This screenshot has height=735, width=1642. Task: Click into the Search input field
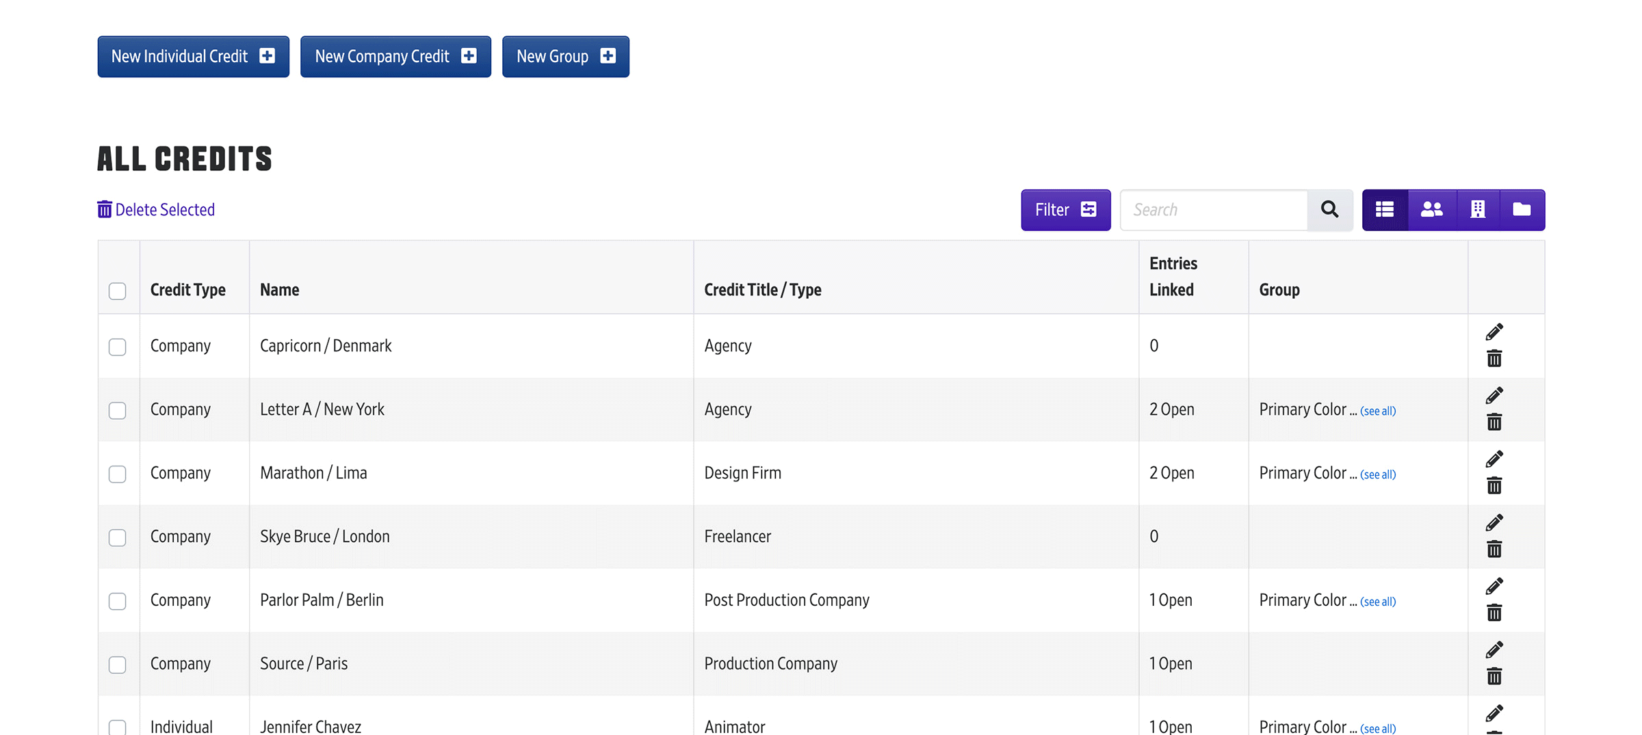[1214, 210]
